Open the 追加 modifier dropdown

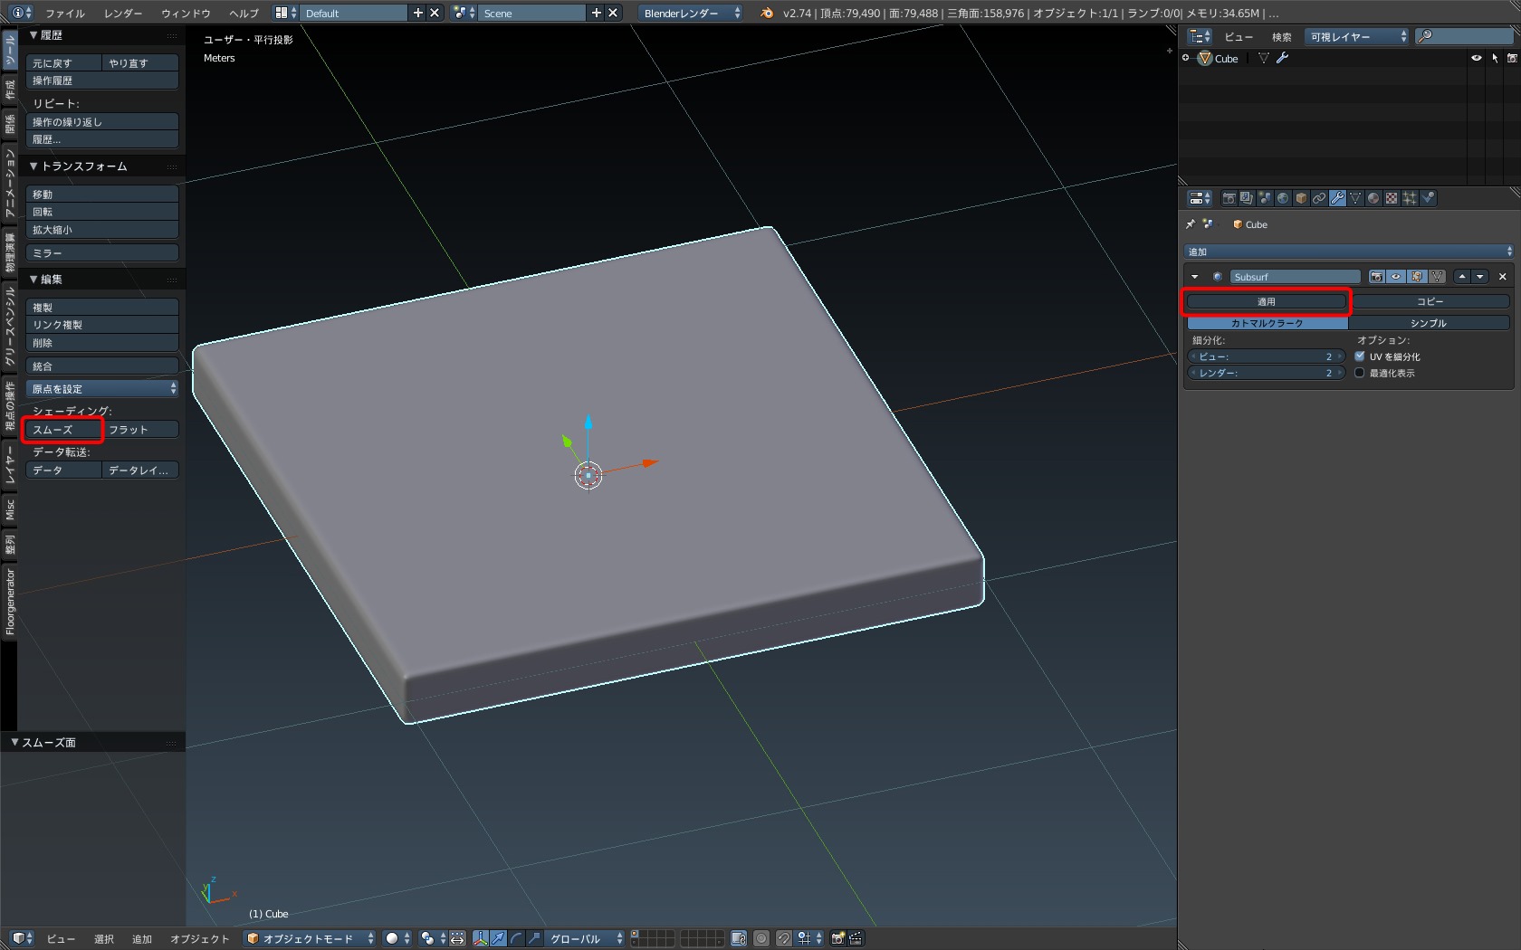pyautogui.click(x=1349, y=252)
